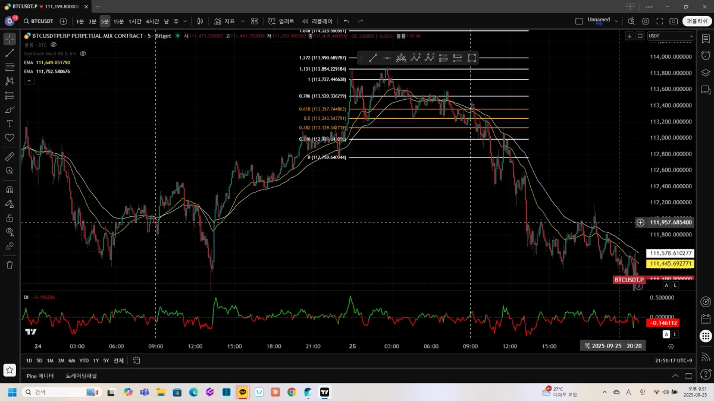This screenshot has height=401, width=714.
Task: Toggle the auto scale 'A' button on price axis
Action: [x=666, y=285]
